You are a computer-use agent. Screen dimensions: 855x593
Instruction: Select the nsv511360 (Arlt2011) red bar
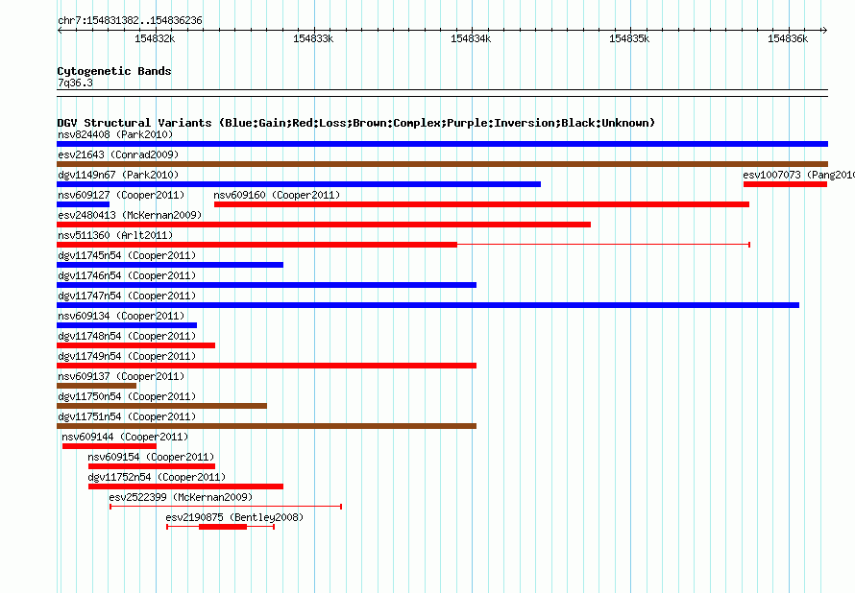pyautogui.click(x=403, y=245)
